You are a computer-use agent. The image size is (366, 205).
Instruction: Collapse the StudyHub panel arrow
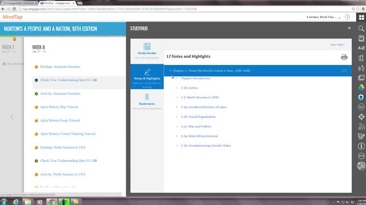tap(349, 28)
